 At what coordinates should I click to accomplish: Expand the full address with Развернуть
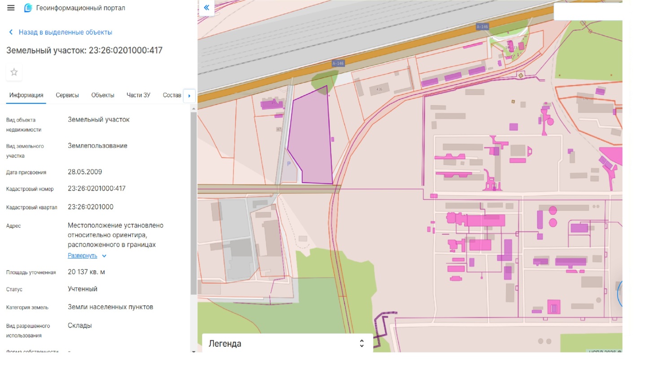83,255
